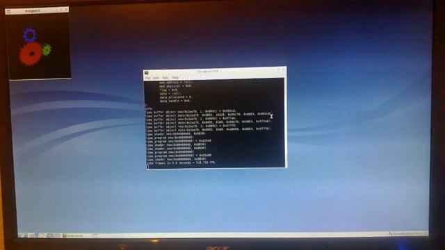The image size is (445, 250).
Task: Click the network icon in the system tray
Action: click(391, 234)
